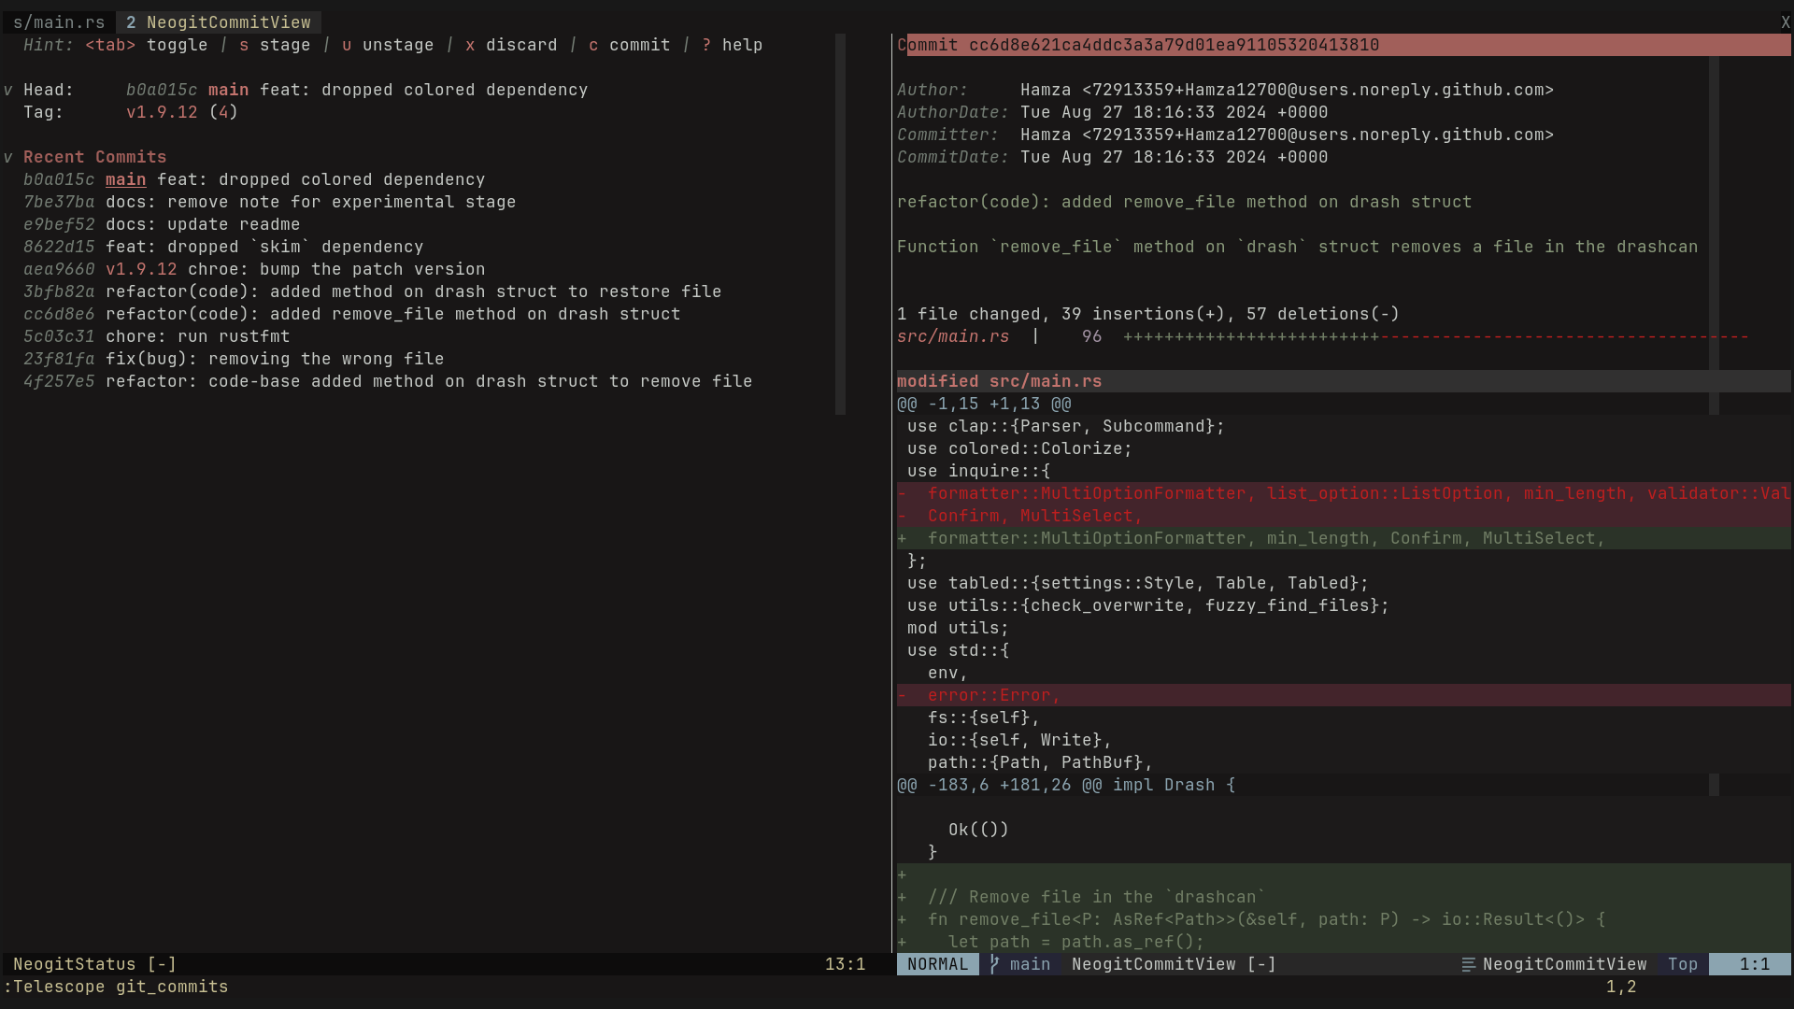This screenshot has height=1009, width=1794.
Task: Select commit 4f257e5 refactor: code-base
Action: tap(388, 381)
